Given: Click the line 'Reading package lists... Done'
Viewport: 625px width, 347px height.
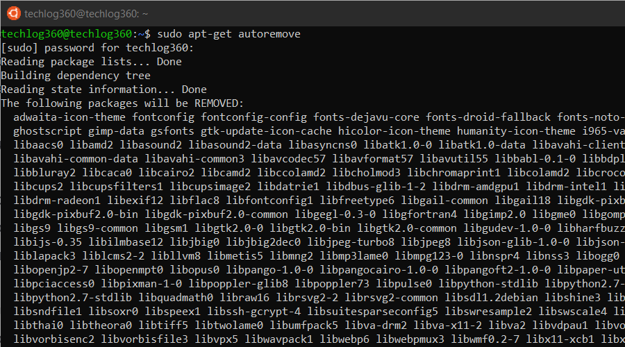Looking at the screenshot, I should 91,62.
